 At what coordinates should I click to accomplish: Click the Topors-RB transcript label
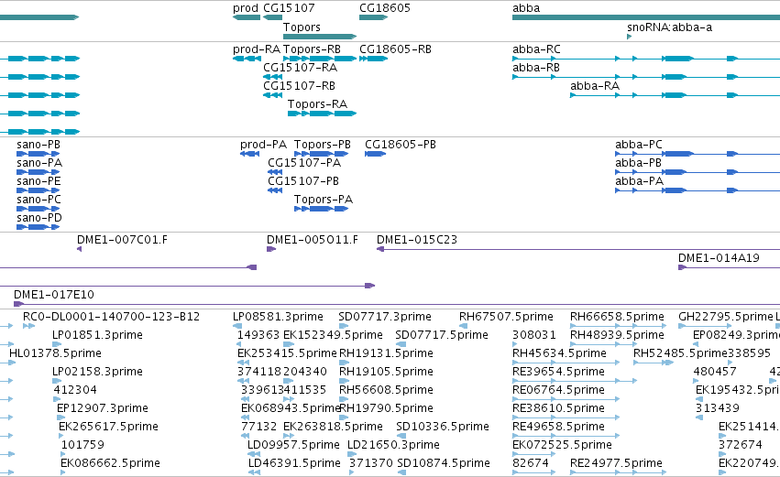312,49
